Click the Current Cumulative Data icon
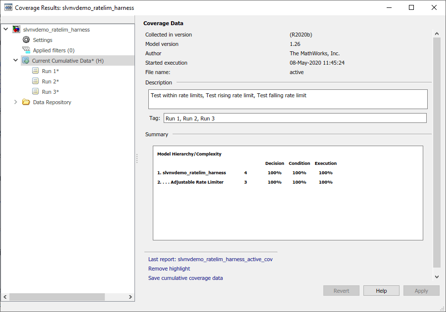This screenshot has height=312, width=446. [26, 61]
